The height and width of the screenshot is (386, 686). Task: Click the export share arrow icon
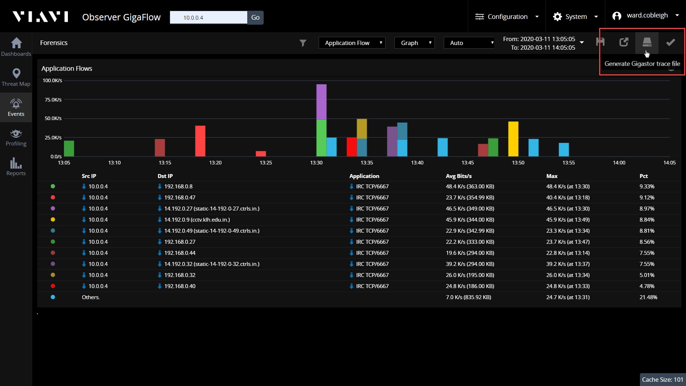[x=623, y=43]
